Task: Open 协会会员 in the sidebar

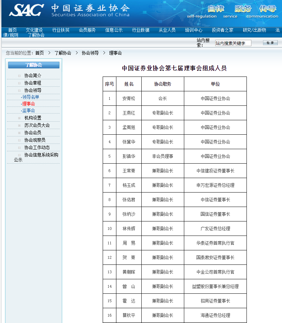Action: (x=33, y=133)
